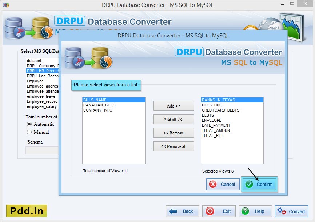315x222 pixels.
Task: Select employee_leave in main window list
Action: (43, 96)
